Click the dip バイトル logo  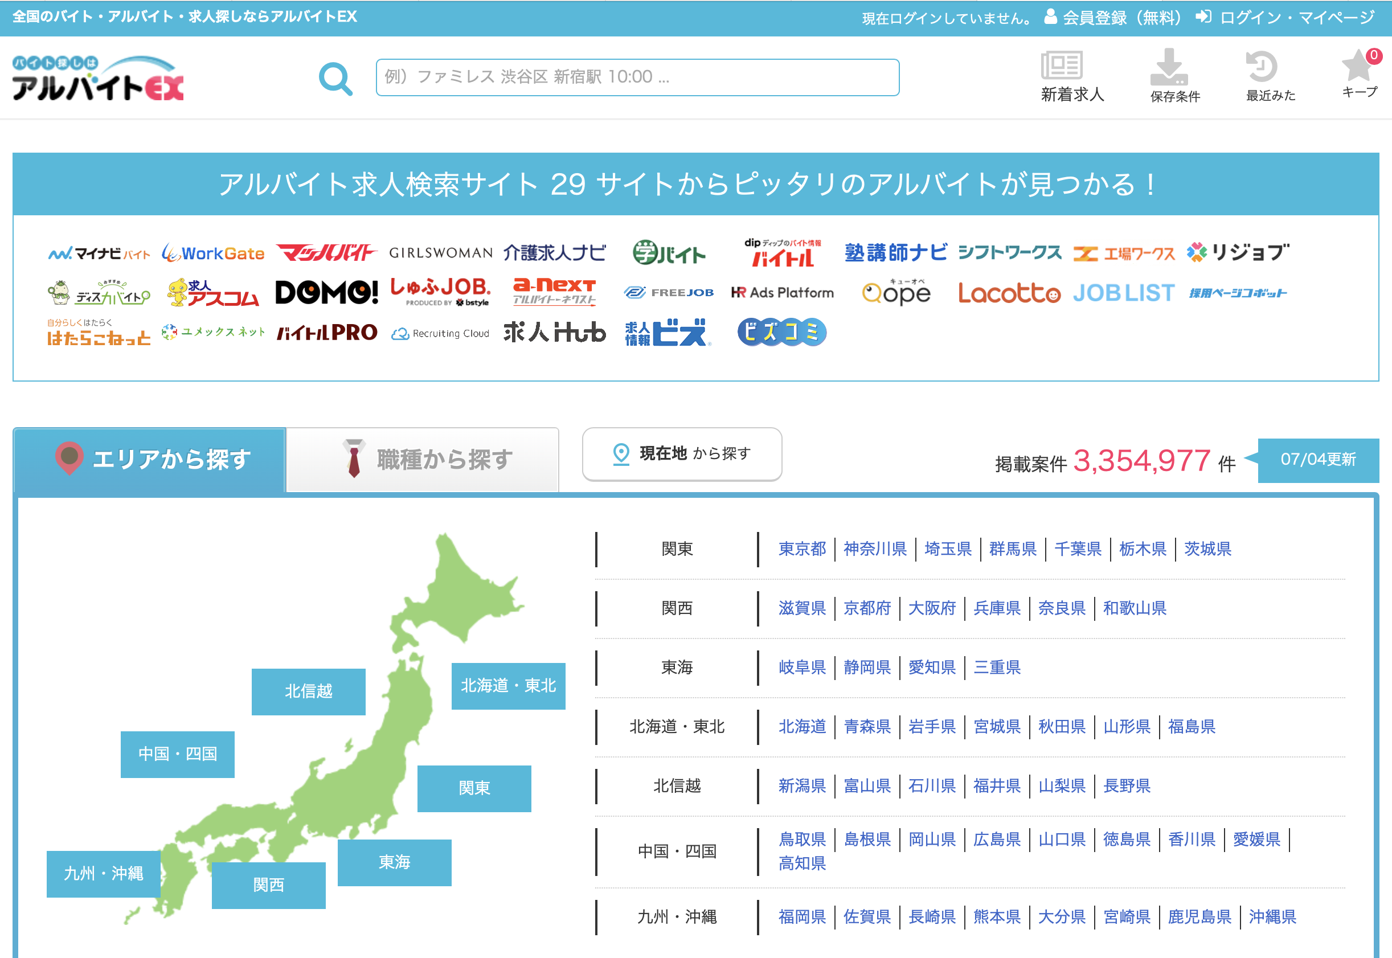coord(783,253)
